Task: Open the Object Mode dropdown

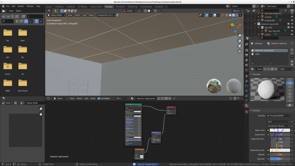Action: 56,15
